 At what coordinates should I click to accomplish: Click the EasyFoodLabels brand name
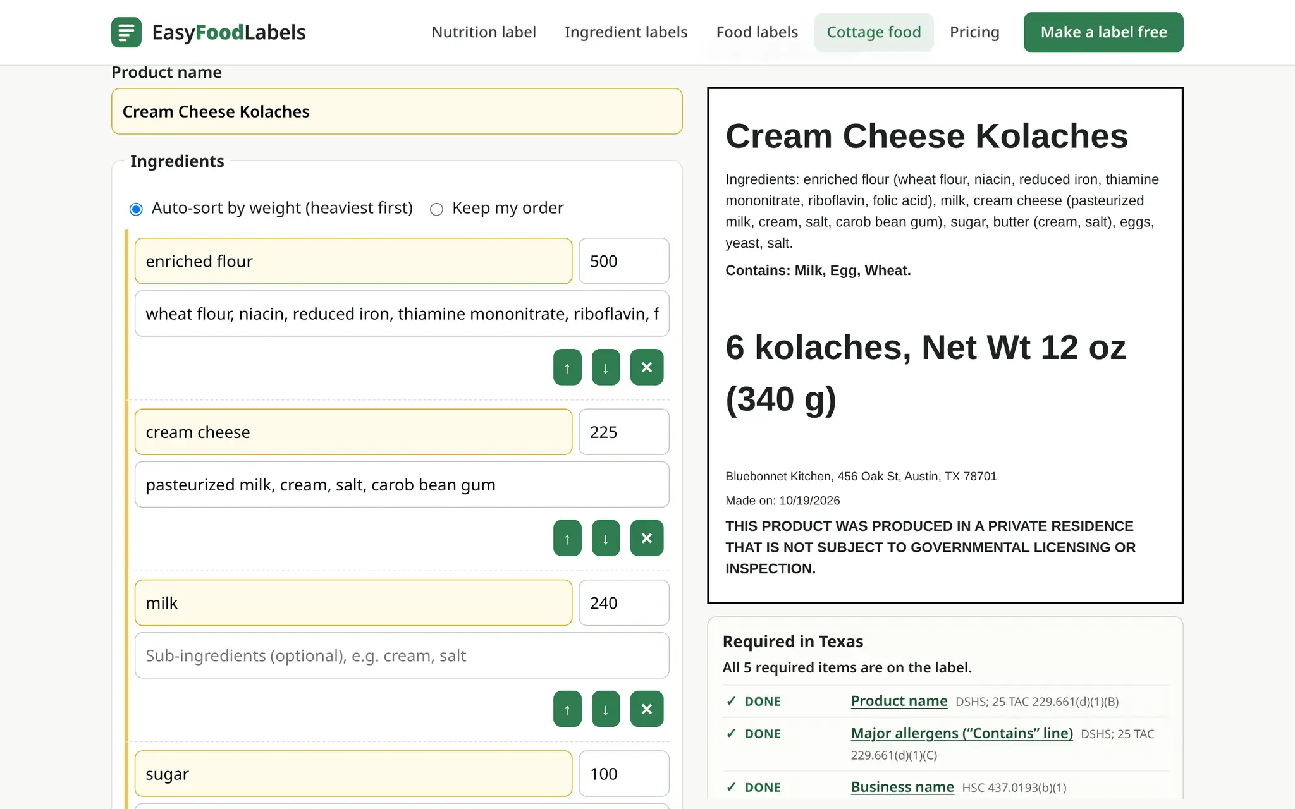click(x=229, y=32)
